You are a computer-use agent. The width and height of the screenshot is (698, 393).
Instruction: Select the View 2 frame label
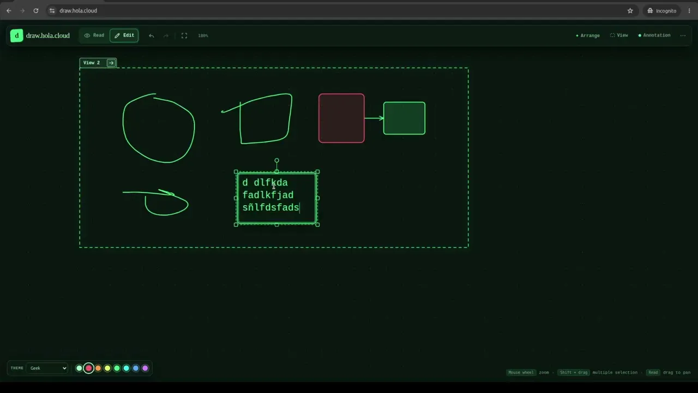(92, 63)
